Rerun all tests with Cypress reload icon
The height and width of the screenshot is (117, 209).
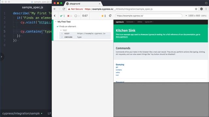pos(110,16)
